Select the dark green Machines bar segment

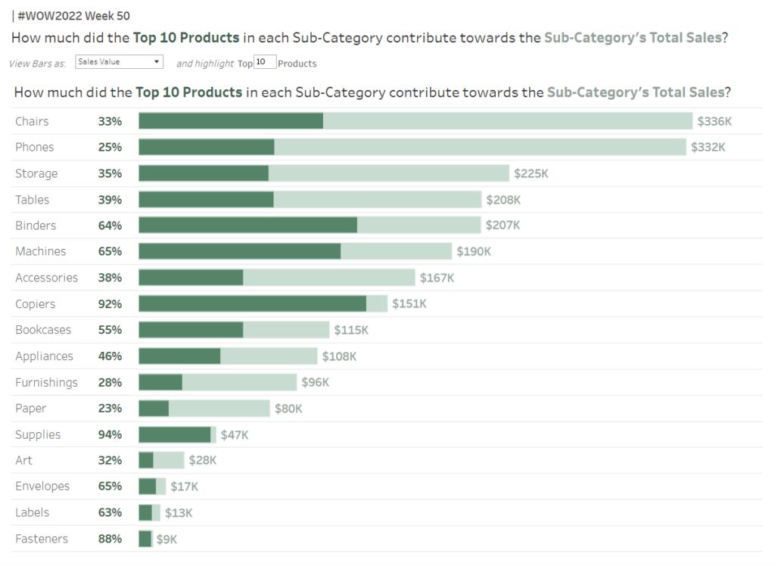(x=239, y=251)
